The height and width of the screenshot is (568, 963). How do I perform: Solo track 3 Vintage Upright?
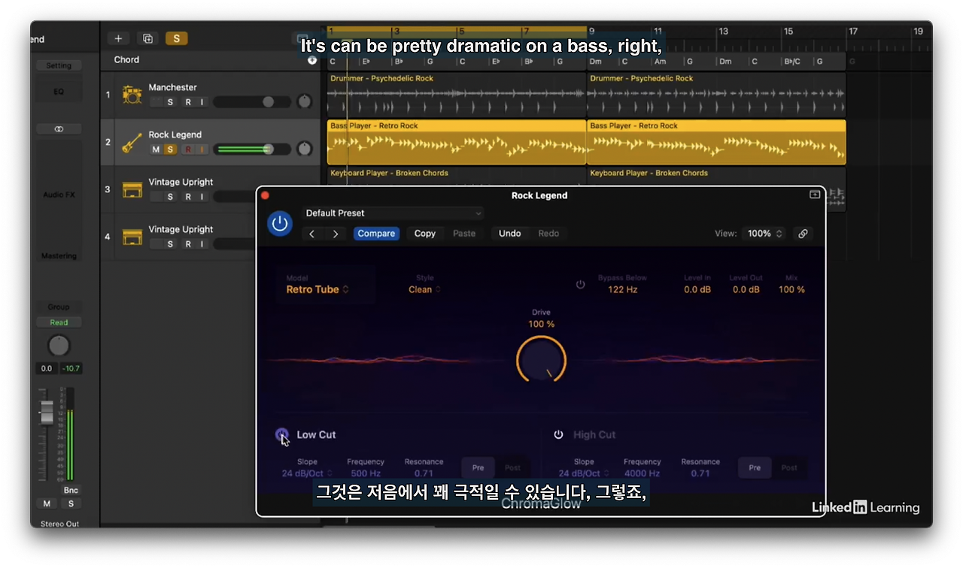click(x=170, y=197)
